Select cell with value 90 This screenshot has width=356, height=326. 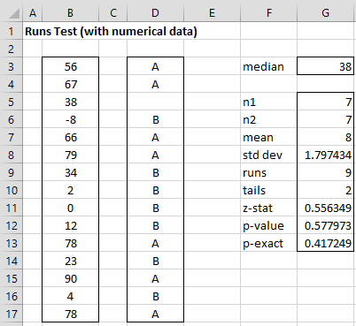coord(71,278)
